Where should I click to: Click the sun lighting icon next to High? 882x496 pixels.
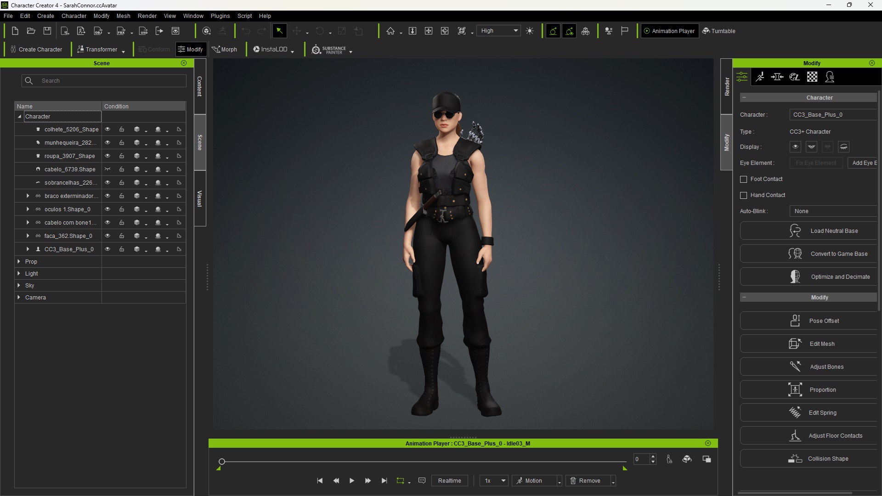click(530, 31)
